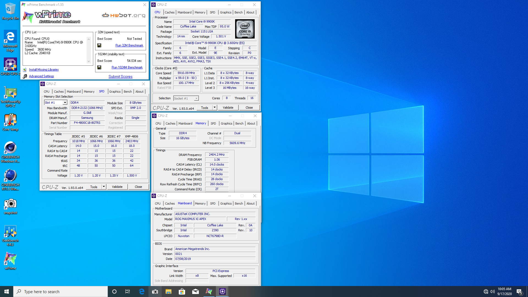Expand Tools dropdown arrow in SPD window
Viewport: 528px width, 297px height.
pos(104,187)
